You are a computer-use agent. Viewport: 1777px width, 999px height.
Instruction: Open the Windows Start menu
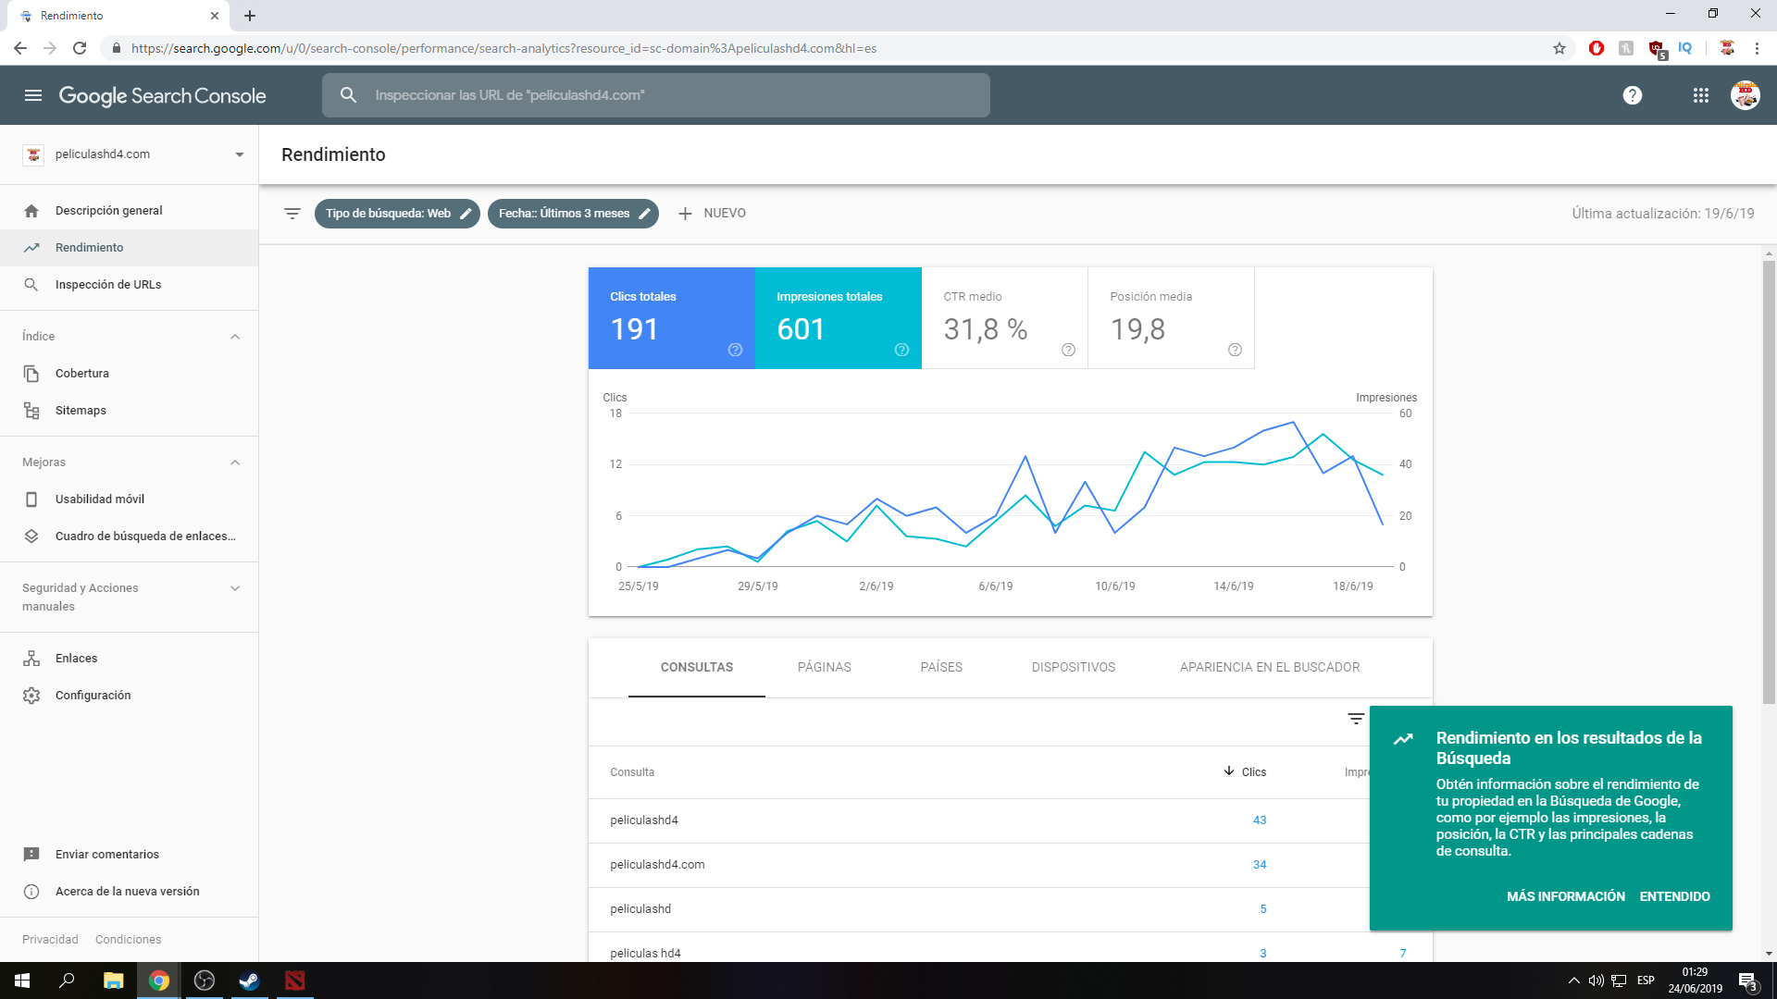tap(22, 980)
